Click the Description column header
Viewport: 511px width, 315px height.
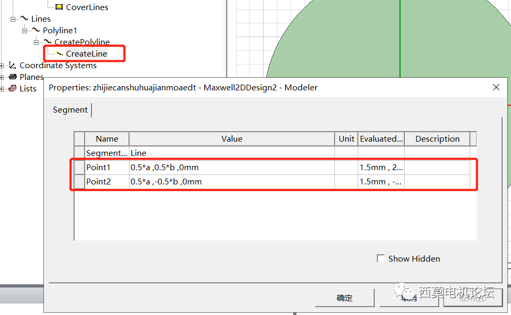438,139
